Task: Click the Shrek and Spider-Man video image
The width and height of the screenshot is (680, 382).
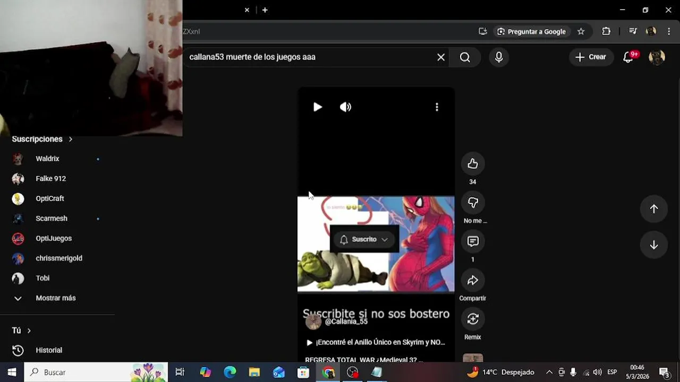Action: [376, 244]
